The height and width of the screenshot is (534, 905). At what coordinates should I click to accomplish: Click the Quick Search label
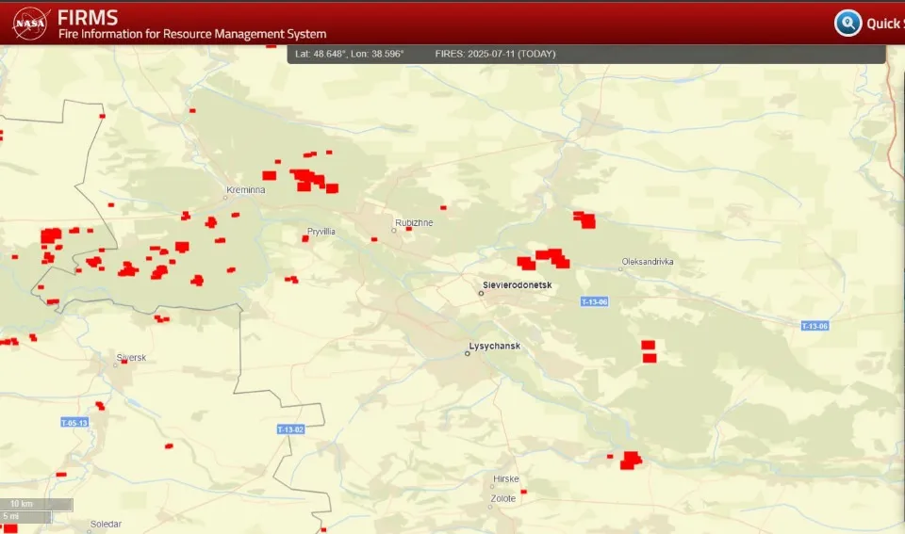click(x=885, y=24)
